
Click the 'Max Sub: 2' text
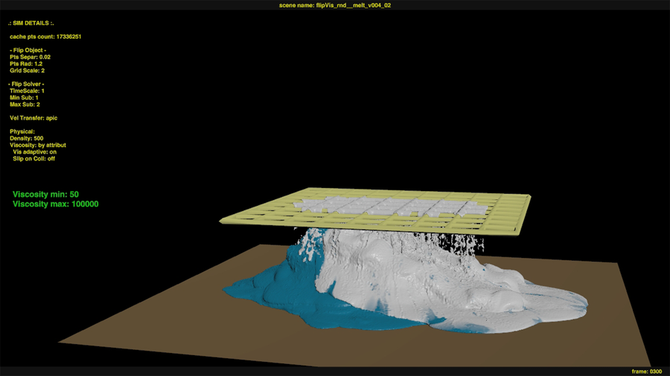point(25,105)
